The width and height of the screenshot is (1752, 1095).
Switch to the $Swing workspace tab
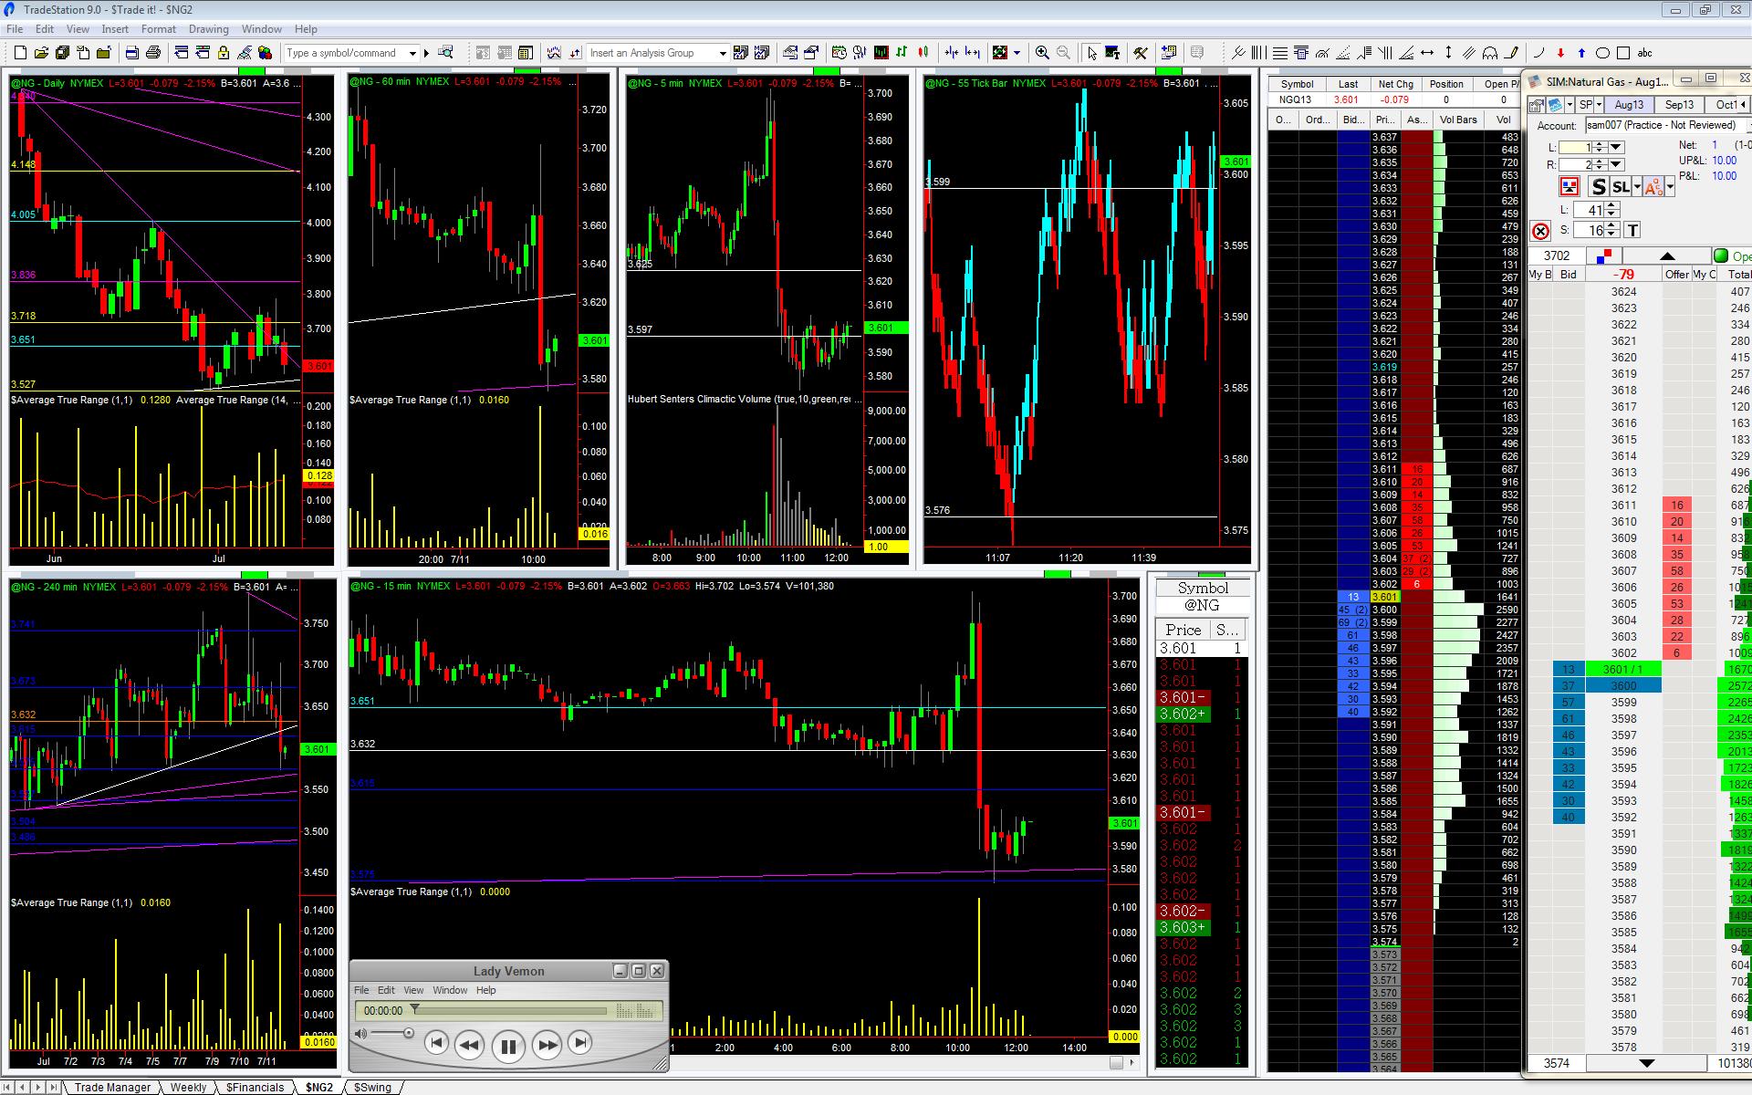[x=372, y=1087]
